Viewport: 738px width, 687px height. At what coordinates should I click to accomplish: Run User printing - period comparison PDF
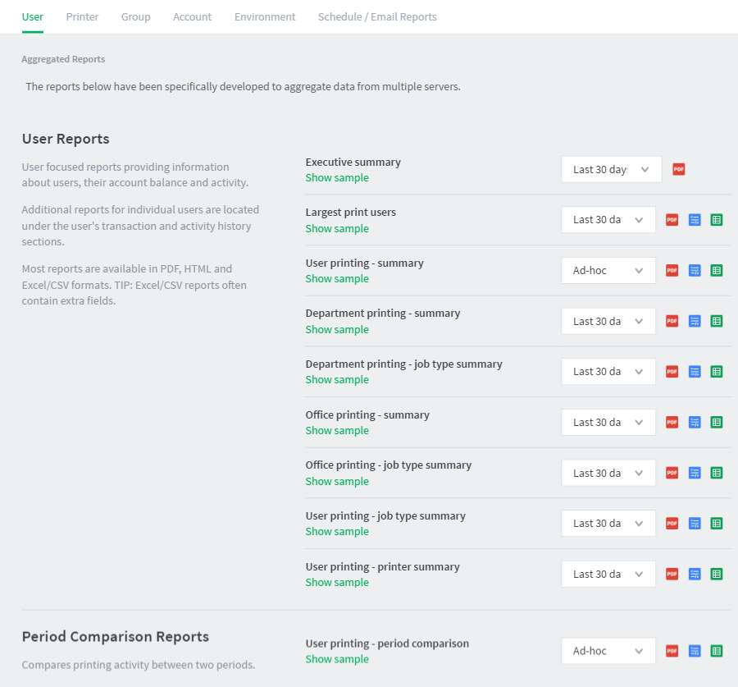point(672,651)
